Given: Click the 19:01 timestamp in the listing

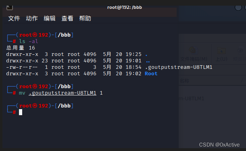Looking at the screenshot, I should 133,61.
